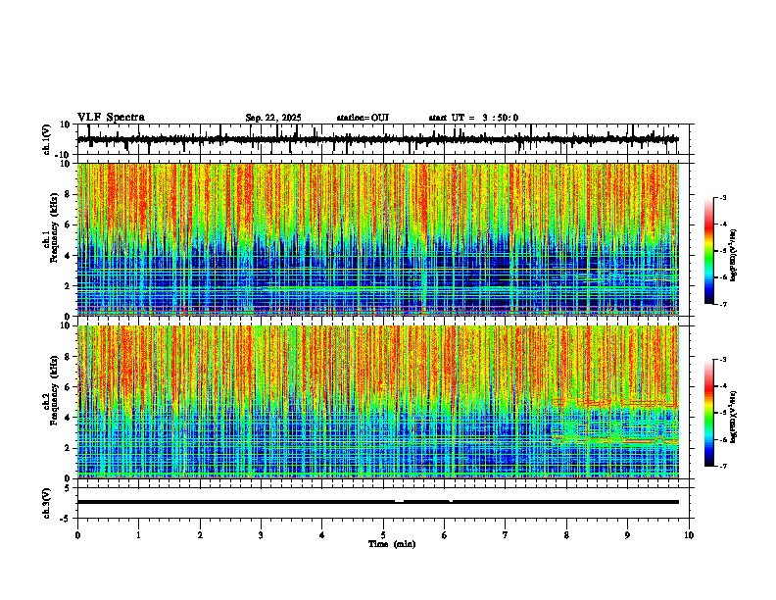The image size is (776, 600).
Task: Click the "-5" tick on ch.3(V) axis
Action: coord(67,519)
